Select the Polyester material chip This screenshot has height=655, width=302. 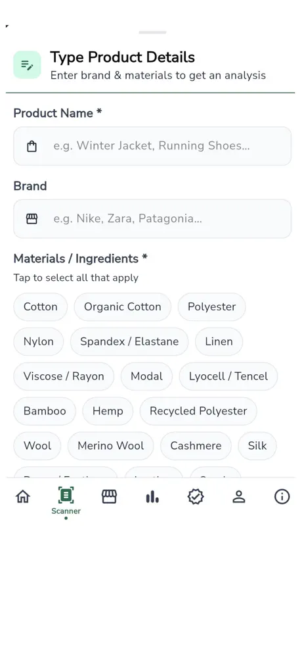(x=211, y=306)
